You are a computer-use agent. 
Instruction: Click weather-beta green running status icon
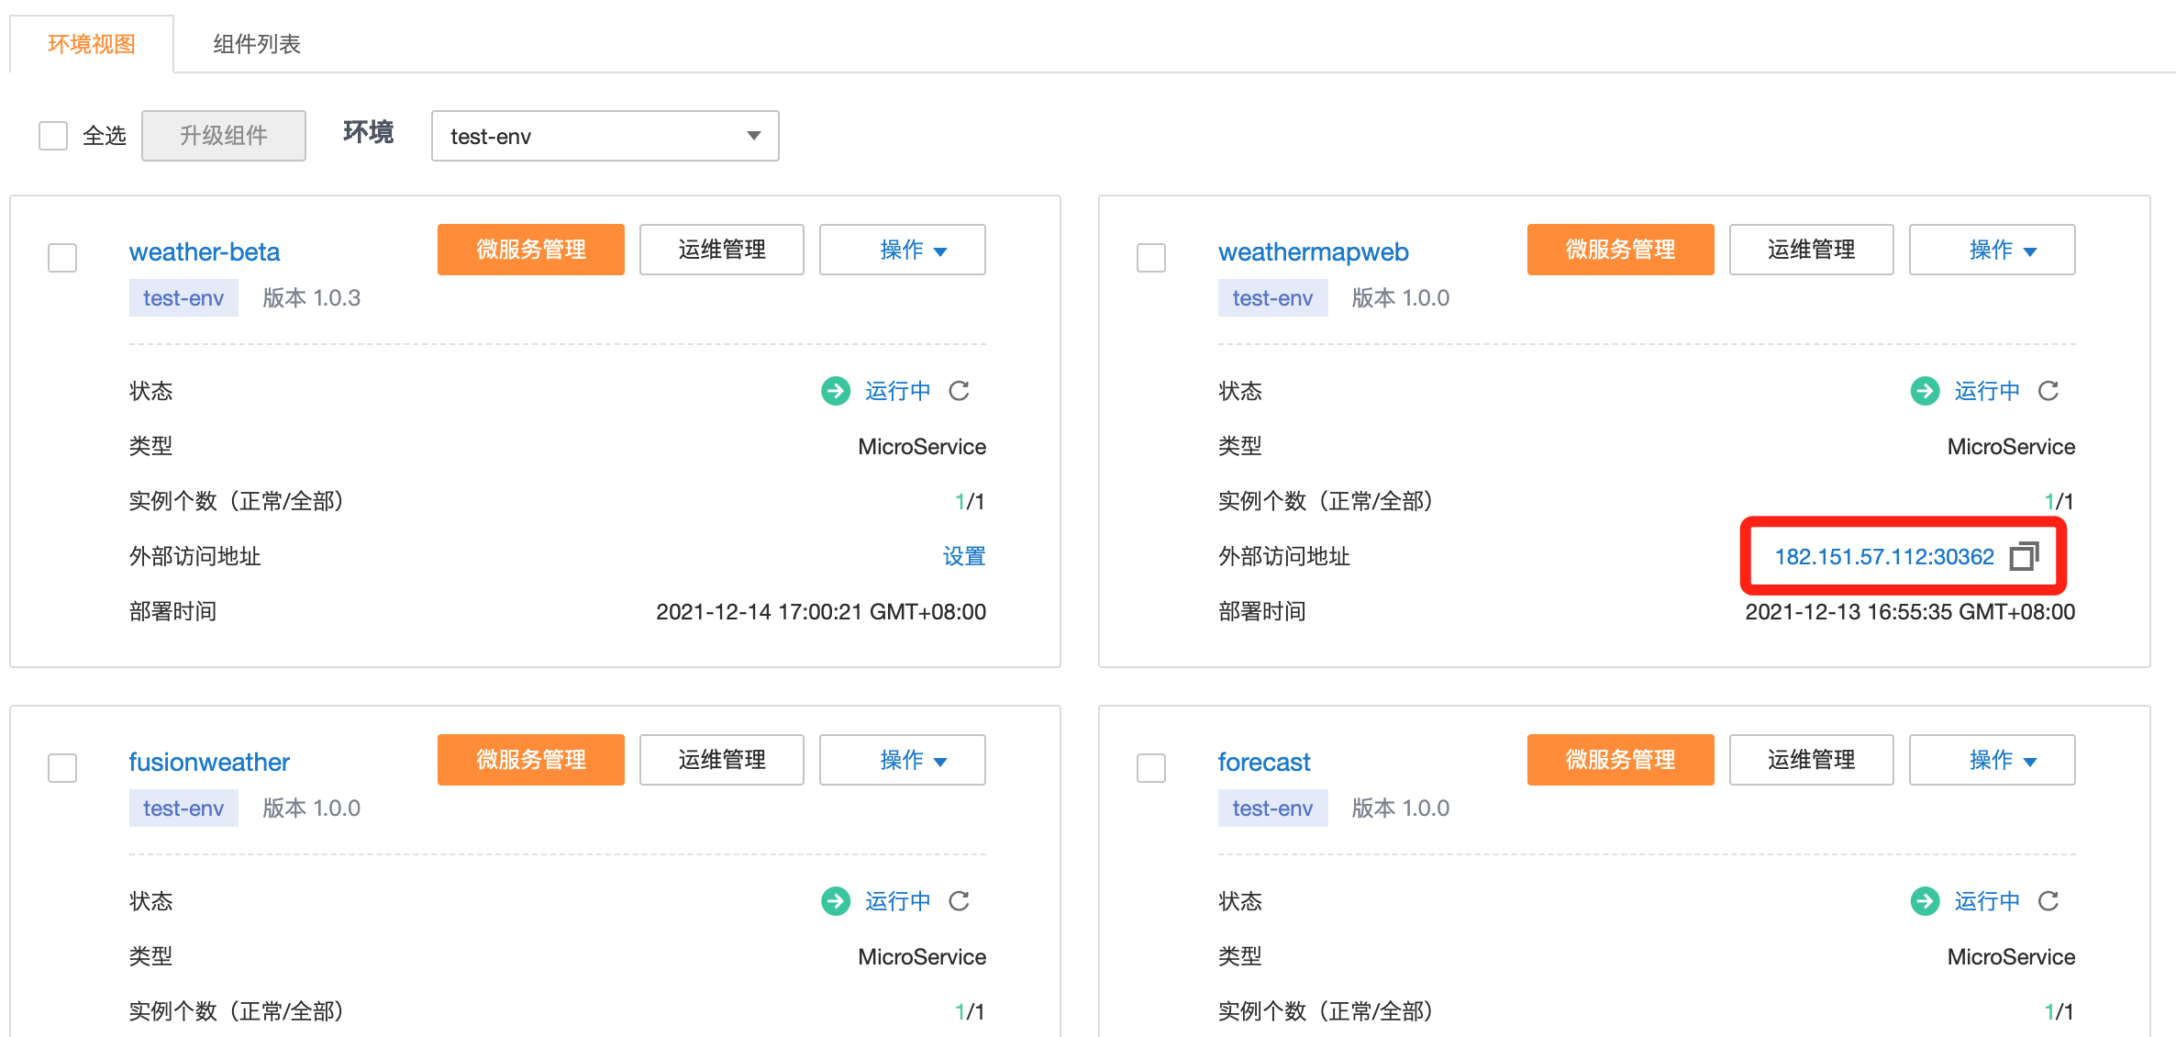point(835,391)
